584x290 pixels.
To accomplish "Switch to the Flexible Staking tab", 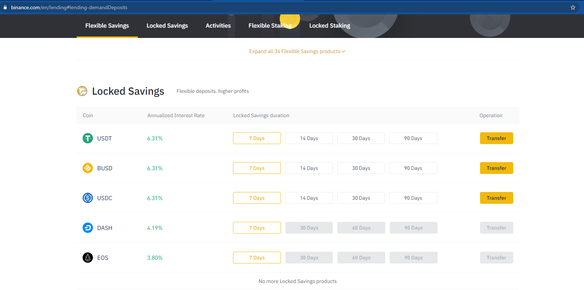I will click(270, 25).
